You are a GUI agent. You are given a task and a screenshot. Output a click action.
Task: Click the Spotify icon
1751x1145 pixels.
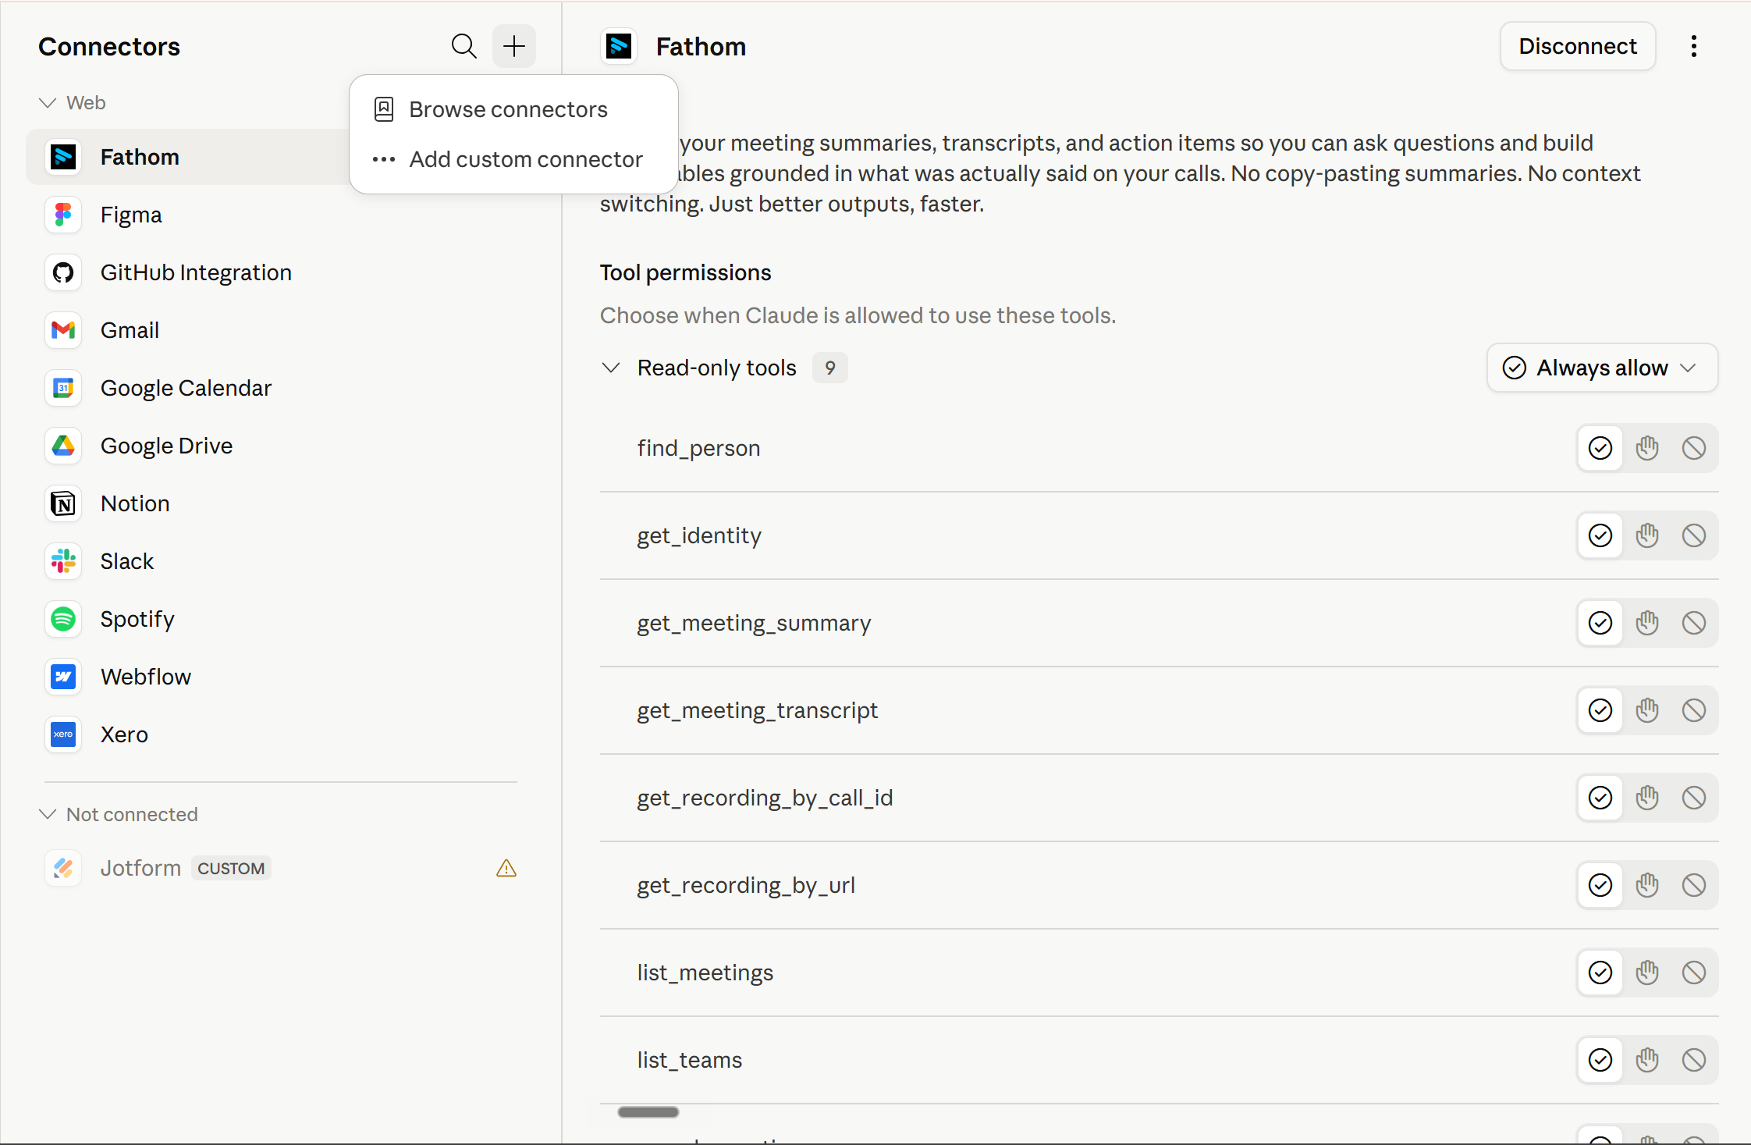coord(63,619)
